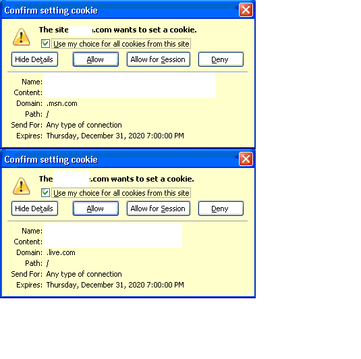Click the warning icon in msn.com dialog
This screenshot has width=361, height=359.
point(21,37)
